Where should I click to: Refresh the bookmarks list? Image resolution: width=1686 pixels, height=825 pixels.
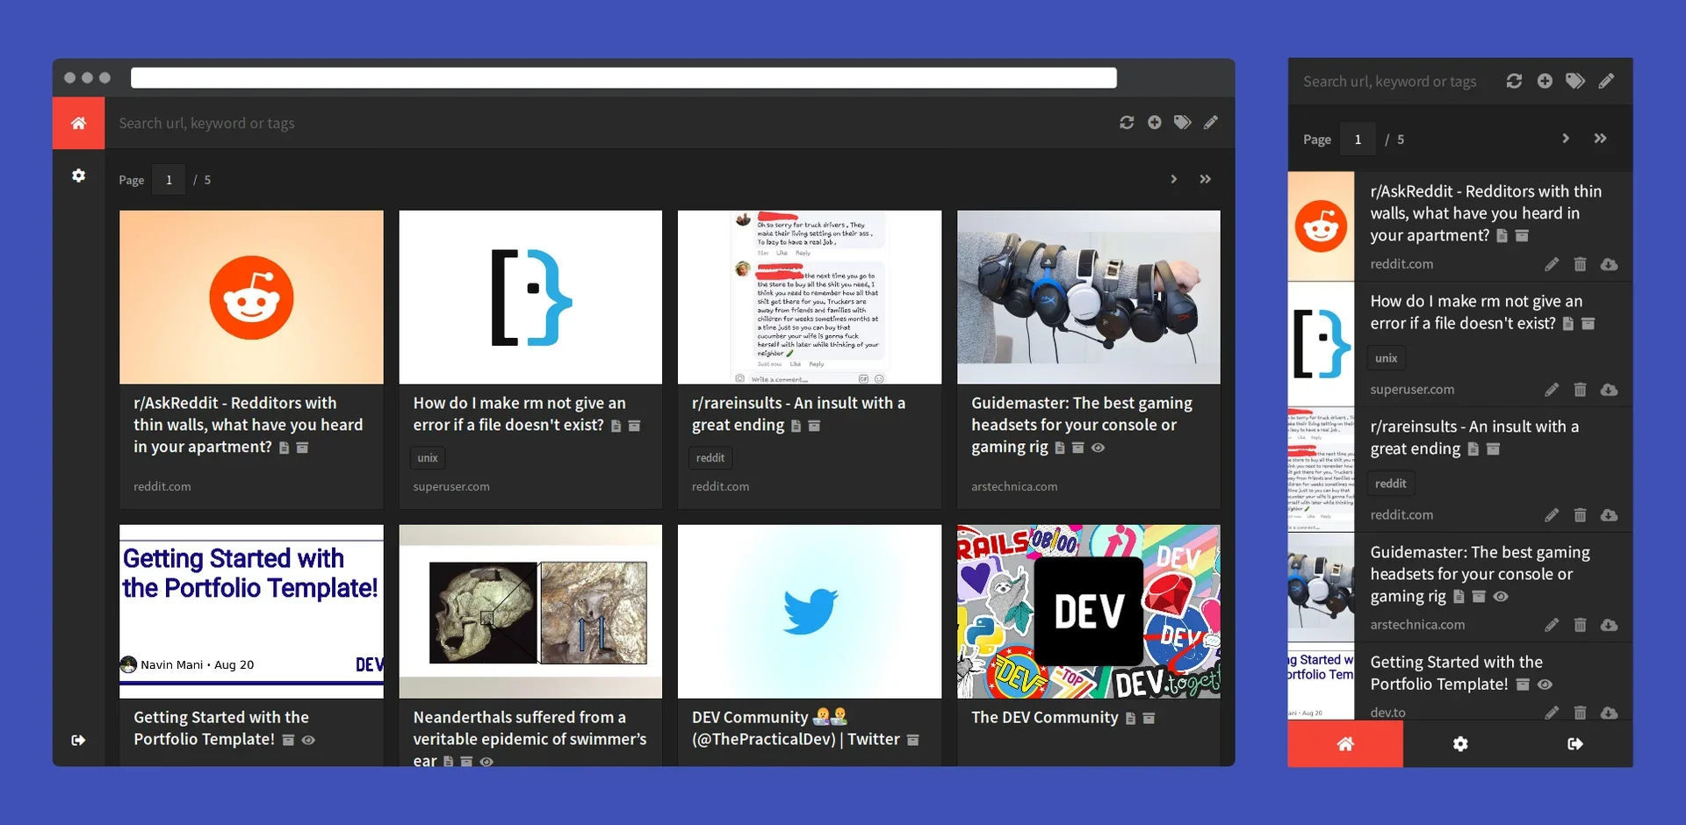click(1126, 123)
